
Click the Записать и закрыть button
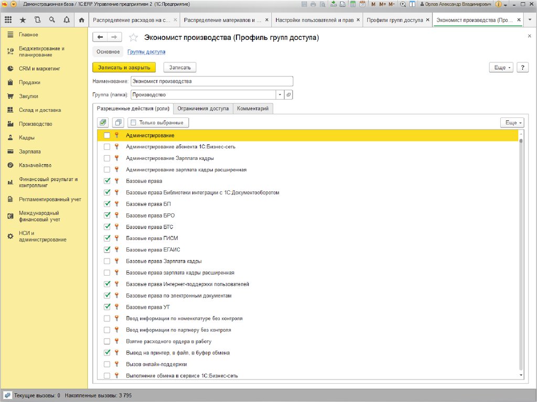(124, 68)
